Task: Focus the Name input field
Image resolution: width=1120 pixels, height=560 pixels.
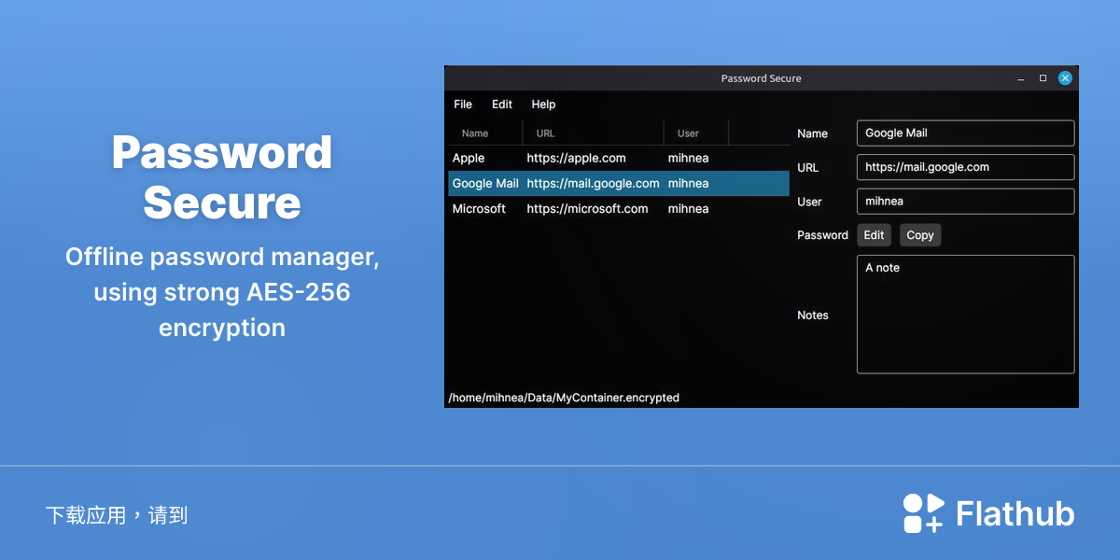Action: 965,133
